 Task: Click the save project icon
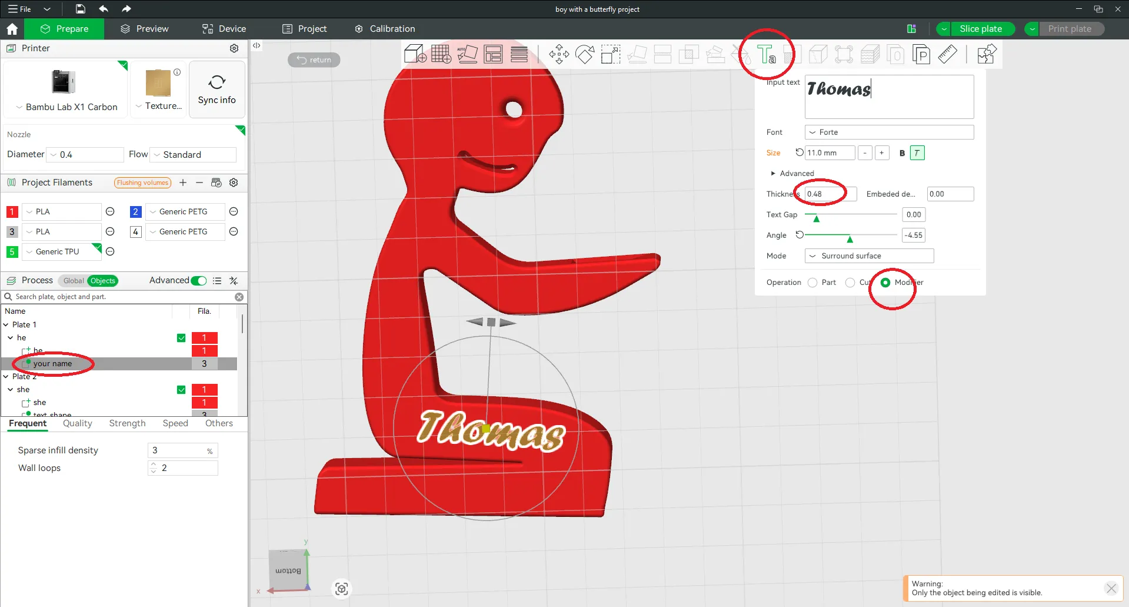pos(81,9)
